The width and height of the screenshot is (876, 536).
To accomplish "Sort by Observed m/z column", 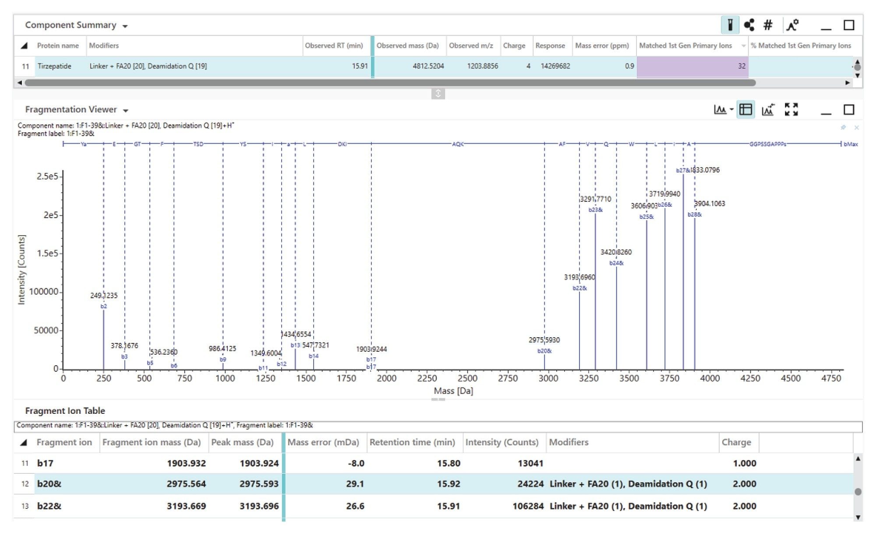I will point(471,46).
